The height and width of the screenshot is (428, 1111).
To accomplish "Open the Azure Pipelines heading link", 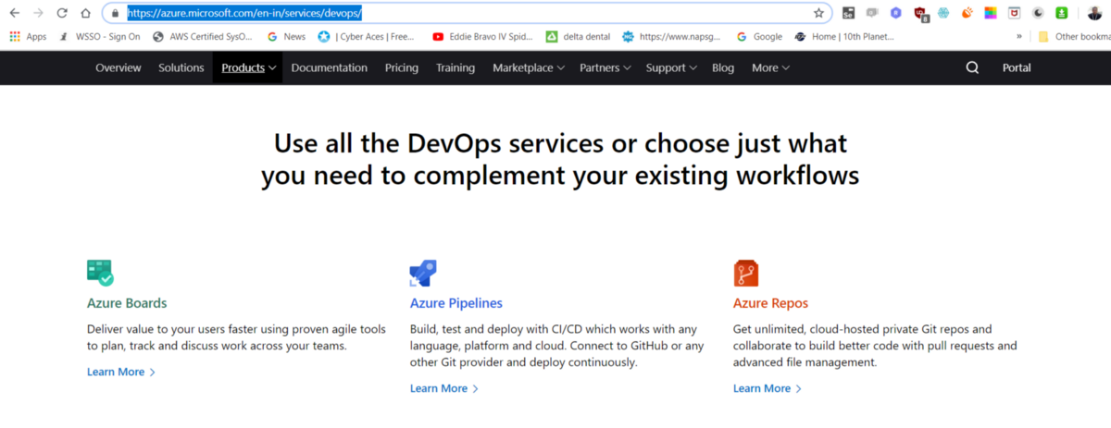I will pyautogui.click(x=456, y=303).
